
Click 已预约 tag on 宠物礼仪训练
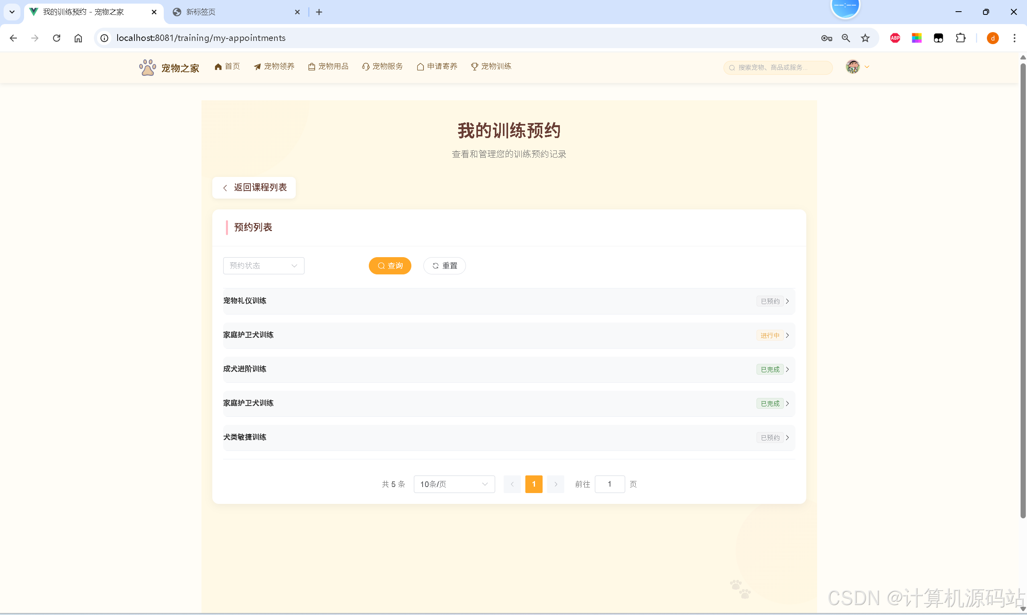[770, 301]
